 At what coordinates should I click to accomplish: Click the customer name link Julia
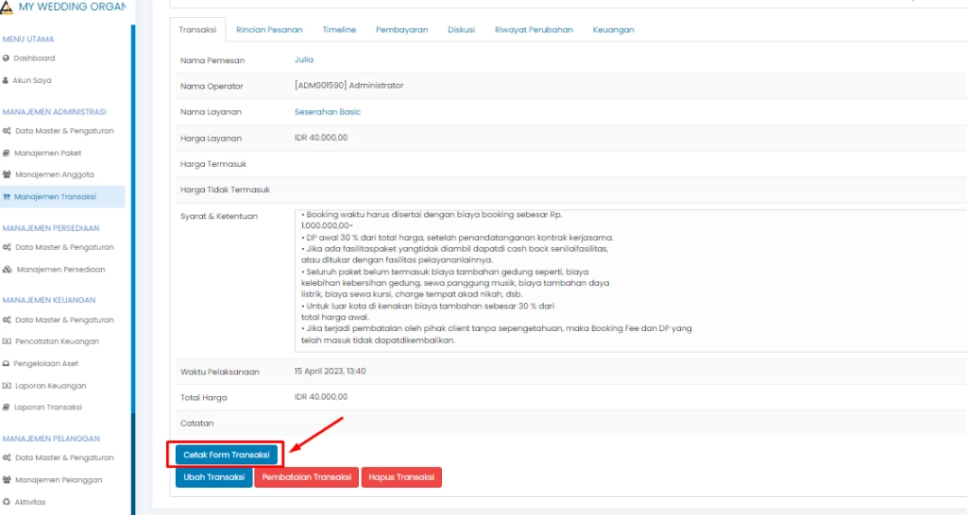[x=303, y=60]
